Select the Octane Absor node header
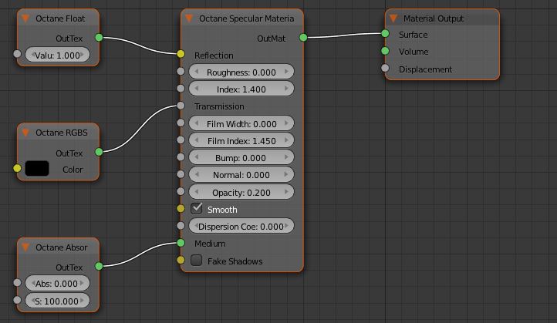The height and width of the screenshot is (323, 557). [x=59, y=247]
